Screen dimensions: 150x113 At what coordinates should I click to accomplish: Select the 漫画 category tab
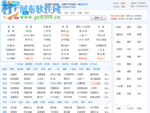(64, 69)
